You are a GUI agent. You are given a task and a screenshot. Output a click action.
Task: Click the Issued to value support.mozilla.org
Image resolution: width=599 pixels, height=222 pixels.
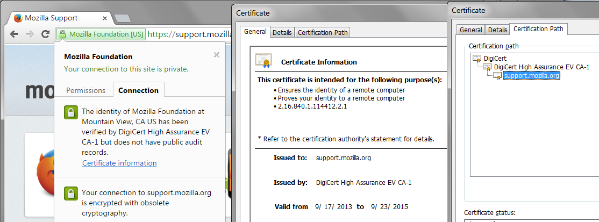[344, 157]
